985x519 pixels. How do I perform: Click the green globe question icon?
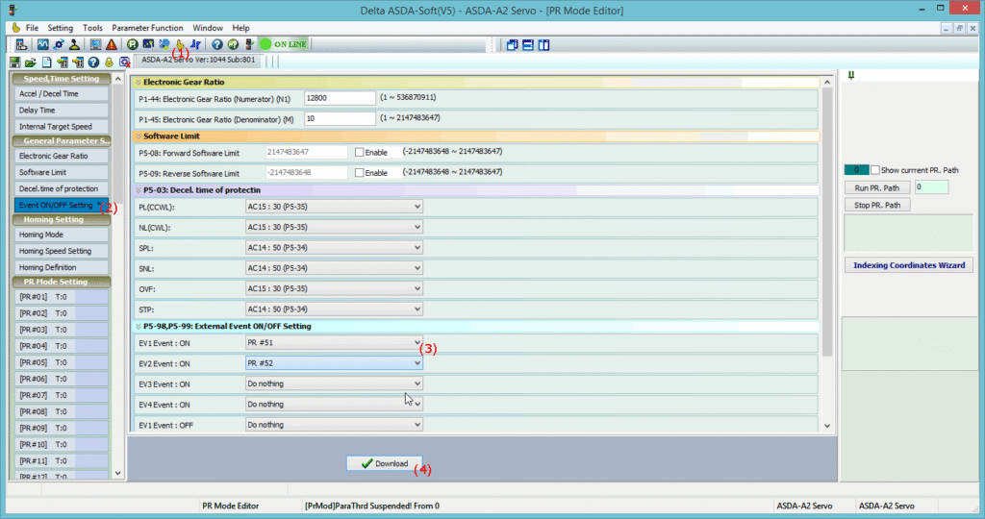coord(233,44)
